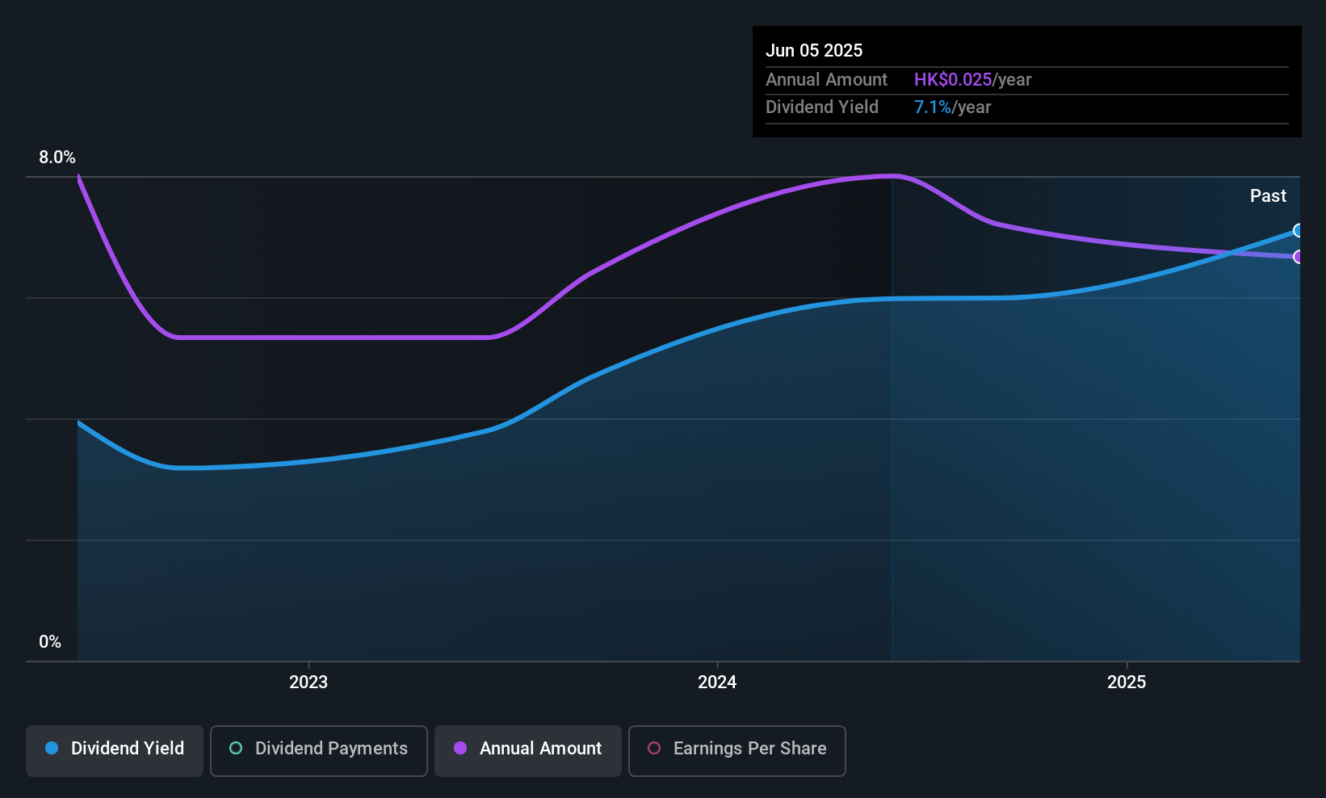Click the 7.1%/year dividend yield value
The height and width of the screenshot is (798, 1326).
point(952,107)
